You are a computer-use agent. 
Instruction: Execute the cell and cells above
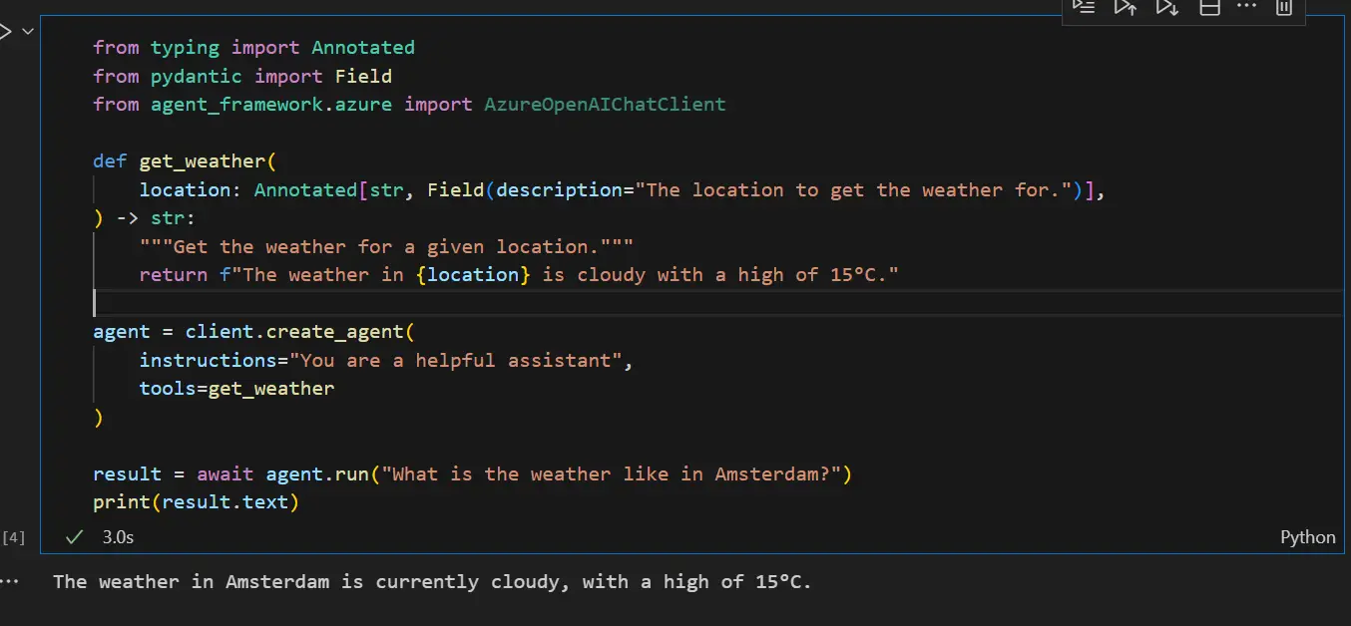pyautogui.click(x=1126, y=8)
